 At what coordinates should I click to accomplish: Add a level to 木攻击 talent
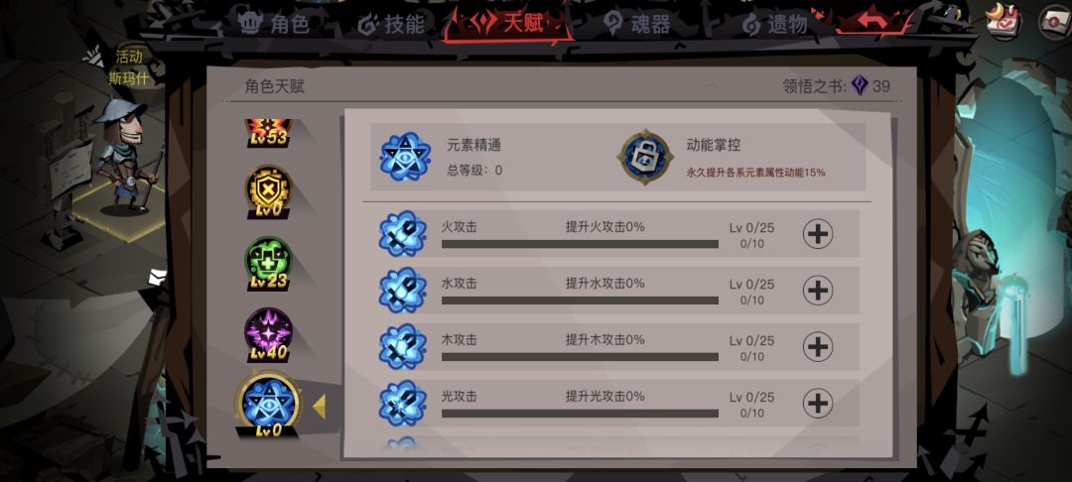(818, 347)
